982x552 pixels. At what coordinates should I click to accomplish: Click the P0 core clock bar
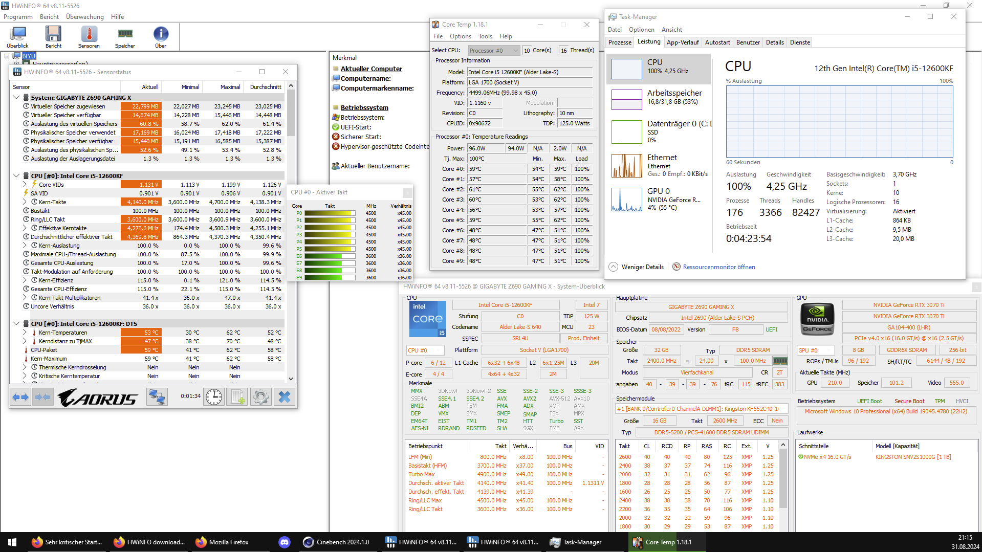tap(330, 213)
